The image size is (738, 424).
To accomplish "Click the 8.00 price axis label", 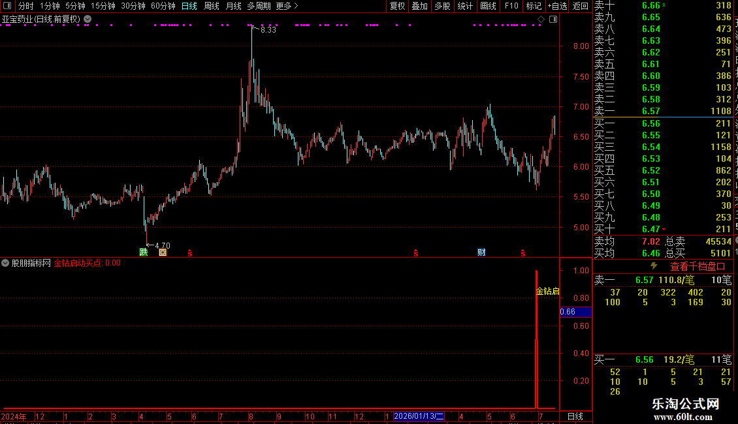I will point(581,46).
